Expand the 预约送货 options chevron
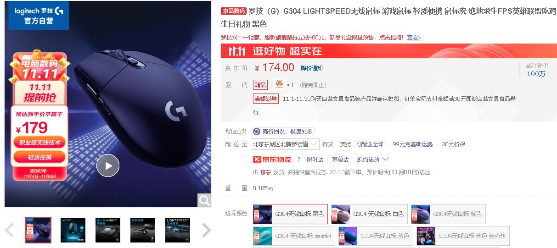557x248 pixels. pyautogui.click(x=385, y=159)
